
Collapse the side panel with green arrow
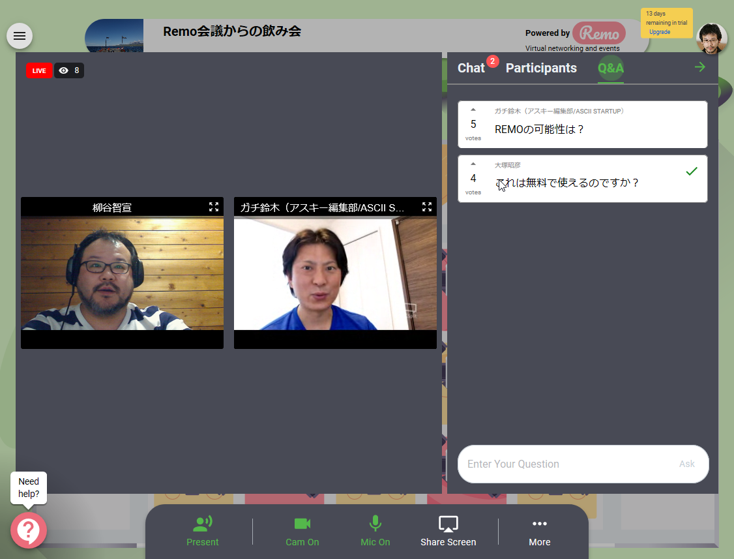coord(700,67)
